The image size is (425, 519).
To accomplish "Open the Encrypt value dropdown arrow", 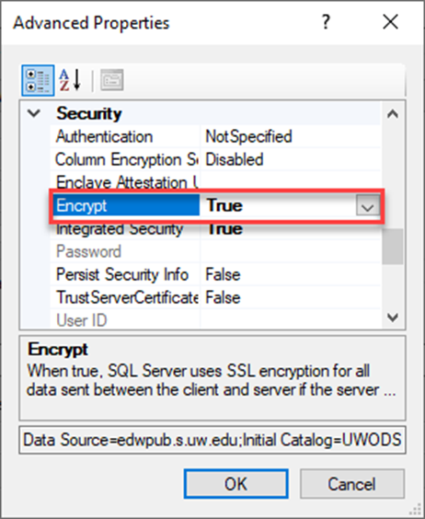I will point(367,206).
